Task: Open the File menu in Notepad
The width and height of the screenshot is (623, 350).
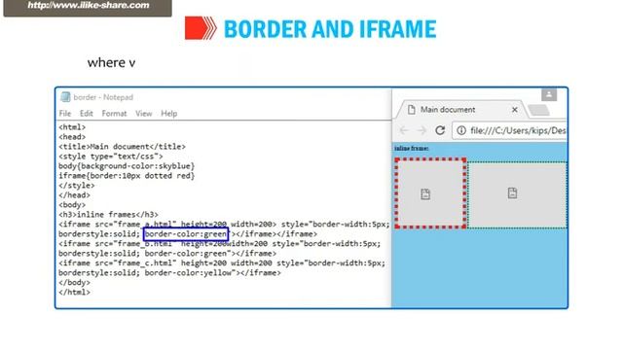Action: 65,114
